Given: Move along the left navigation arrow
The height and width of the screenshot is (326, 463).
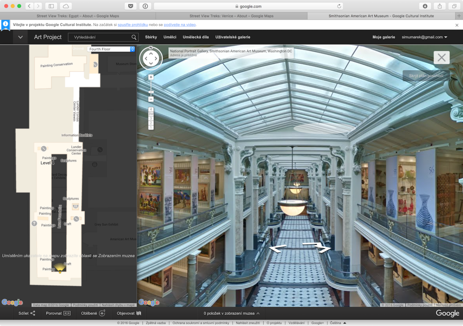Looking at the screenshot, I should tap(278, 248).
